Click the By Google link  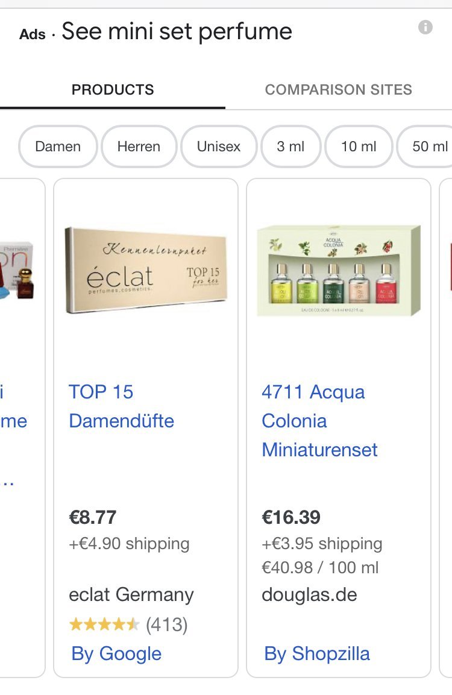(116, 653)
